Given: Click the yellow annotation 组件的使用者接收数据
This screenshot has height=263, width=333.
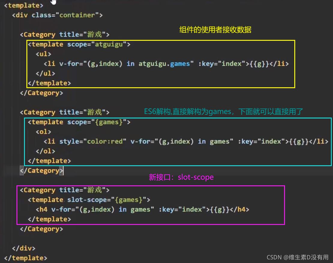Looking at the screenshot, I should coord(215,29).
